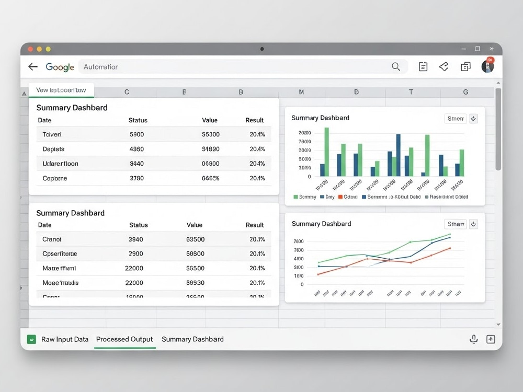Open bar chart download dropdown
The image size is (523, 392).
(x=473, y=119)
